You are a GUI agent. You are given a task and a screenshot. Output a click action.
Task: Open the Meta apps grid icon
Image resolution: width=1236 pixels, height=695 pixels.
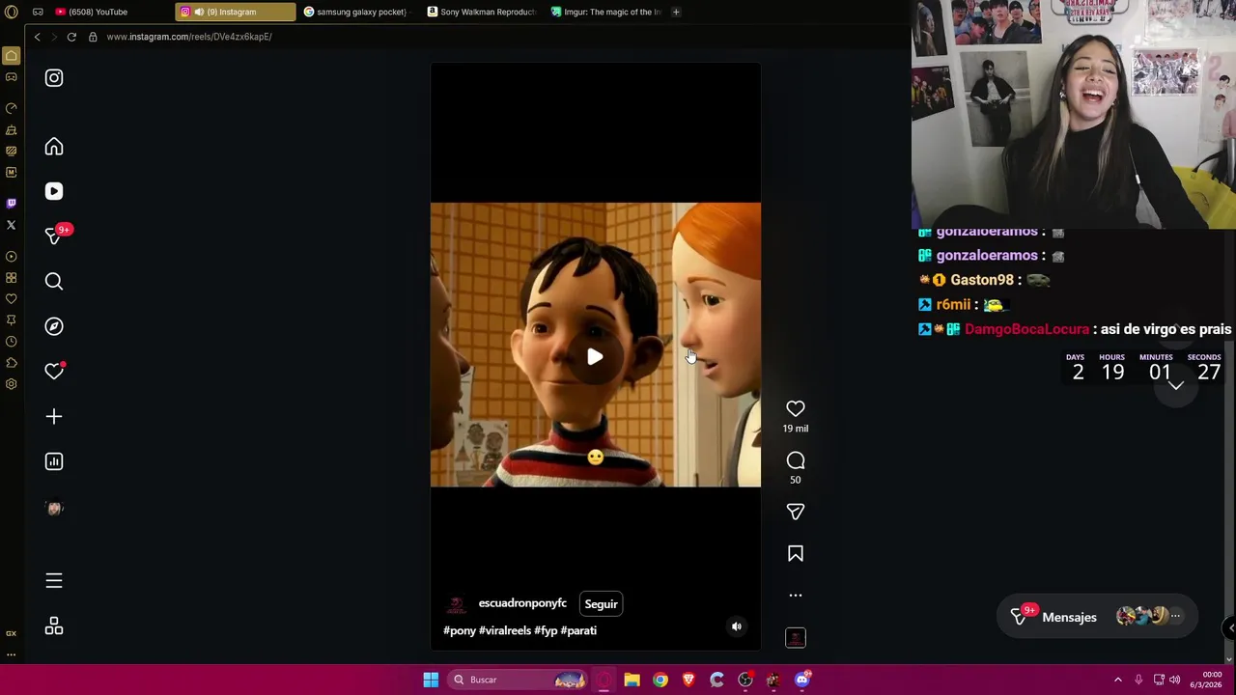(54, 626)
